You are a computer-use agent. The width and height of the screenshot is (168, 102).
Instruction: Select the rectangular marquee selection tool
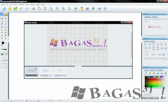click(2, 18)
